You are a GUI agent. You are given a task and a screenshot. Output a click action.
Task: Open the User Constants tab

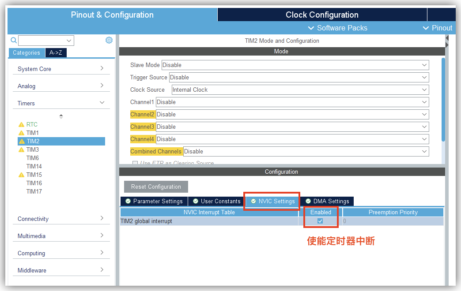coord(217,201)
